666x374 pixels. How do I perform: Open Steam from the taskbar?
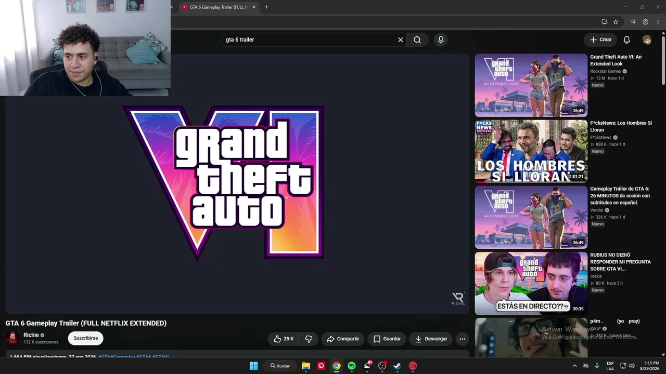tap(397, 366)
